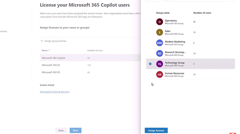The height and width of the screenshot is (134, 240).
Task: Uncheck the Technology Group checkbox
Action: tap(150, 64)
